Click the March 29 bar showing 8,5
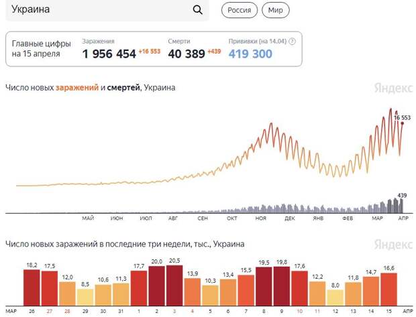Screen dimensions: 416x317 (x=85, y=297)
